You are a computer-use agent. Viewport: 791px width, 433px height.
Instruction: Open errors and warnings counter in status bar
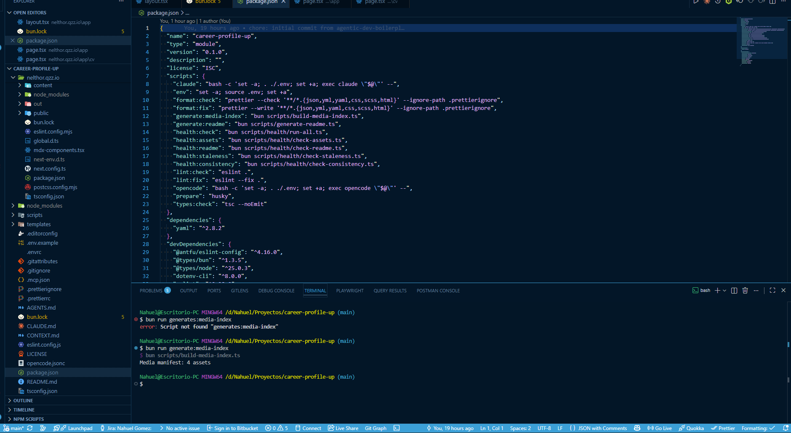tap(277, 428)
